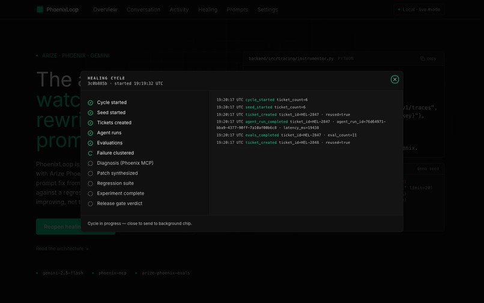The width and height of the screenshot is (484, 303).
Task: Select the Tickets created step label
Action: (114, 123)
